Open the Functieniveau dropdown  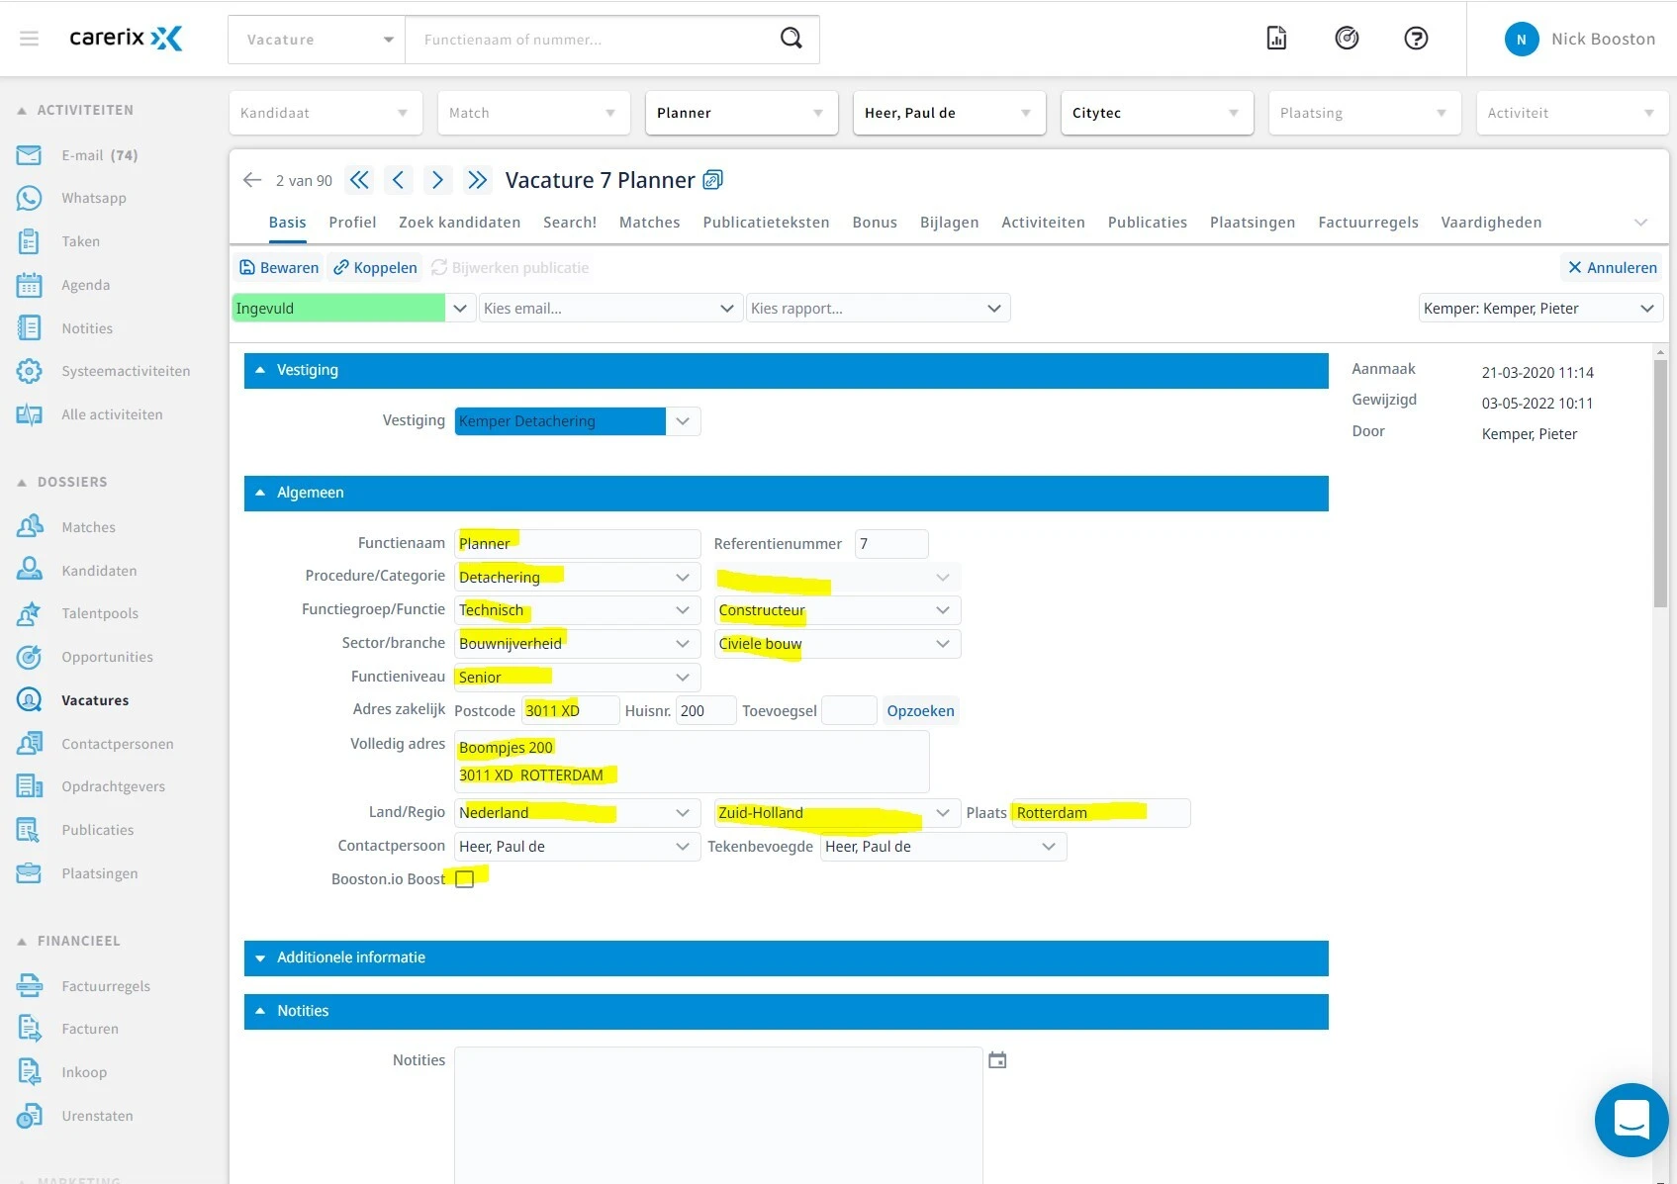click(x=682, y=678)
